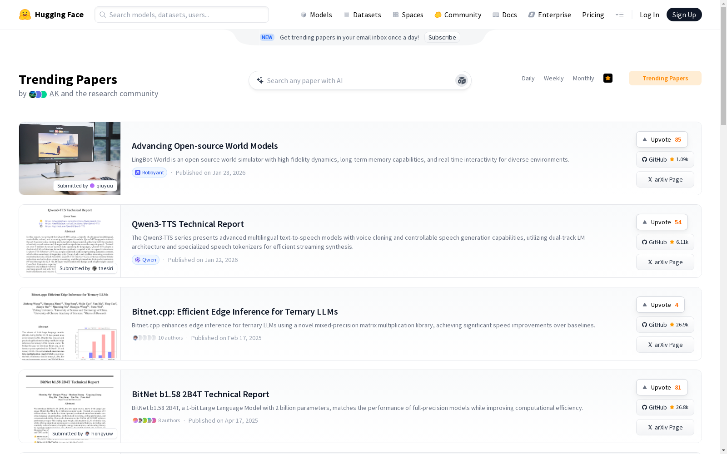Open submitter hongyuw's profile
727x454 pixels.
83,434
